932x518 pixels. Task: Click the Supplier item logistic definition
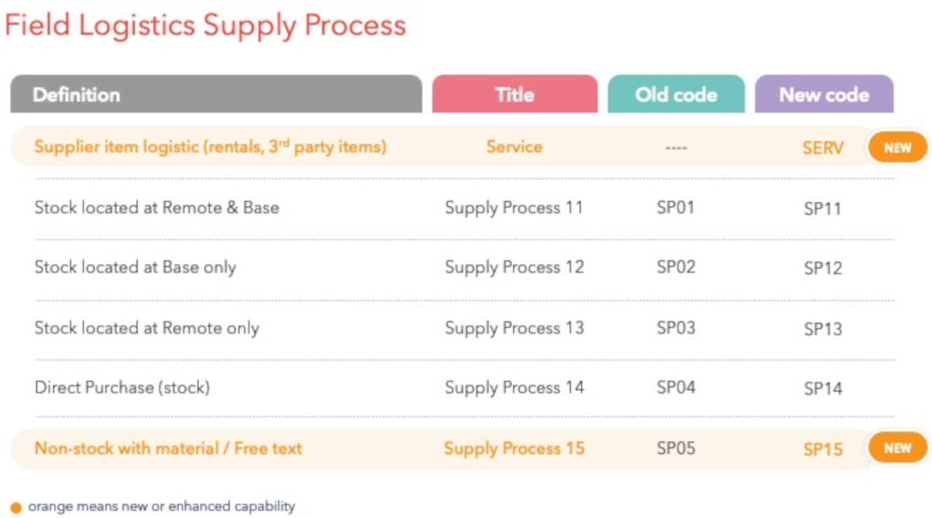tap(210, 146)
